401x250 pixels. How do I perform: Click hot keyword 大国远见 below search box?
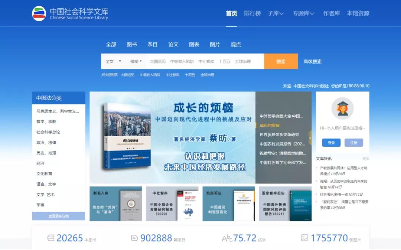[127, 75]
